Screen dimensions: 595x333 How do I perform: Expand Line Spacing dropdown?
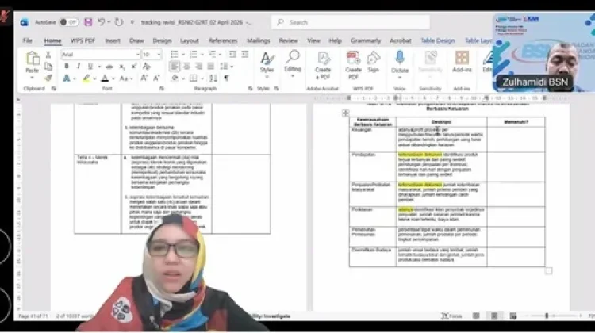[x=232, y=67]
